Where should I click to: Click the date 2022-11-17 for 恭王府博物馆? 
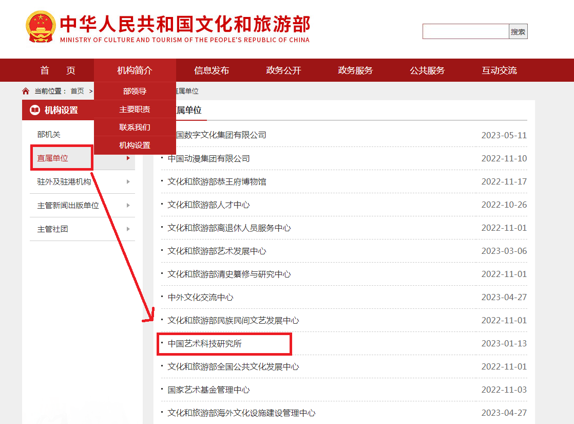pyautogui.click(x=504, y=181)
